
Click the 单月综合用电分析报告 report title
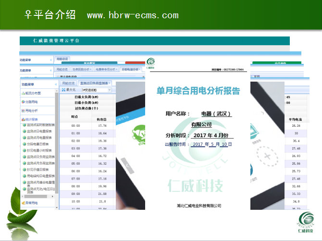[x=198, y=91]
